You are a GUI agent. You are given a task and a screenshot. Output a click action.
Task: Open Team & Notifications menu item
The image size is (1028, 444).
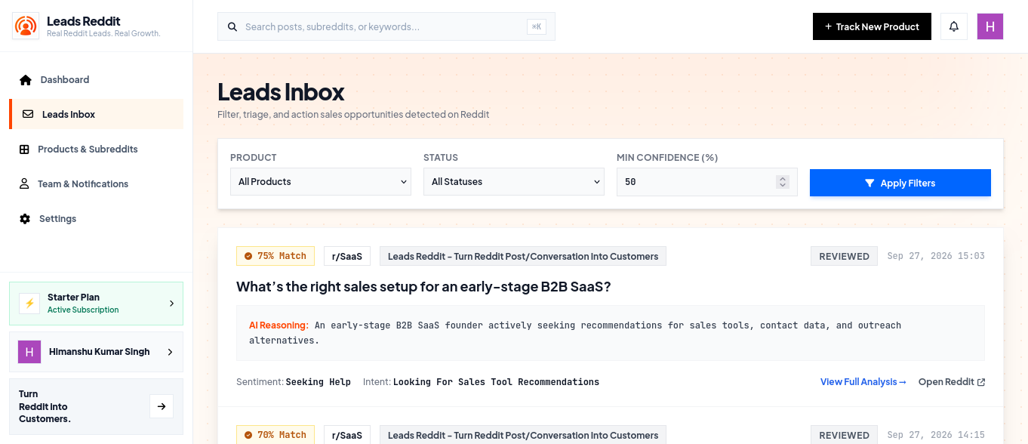96,184
